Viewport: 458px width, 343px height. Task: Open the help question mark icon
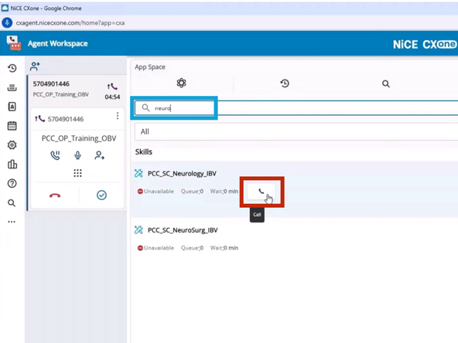point(12,183)
